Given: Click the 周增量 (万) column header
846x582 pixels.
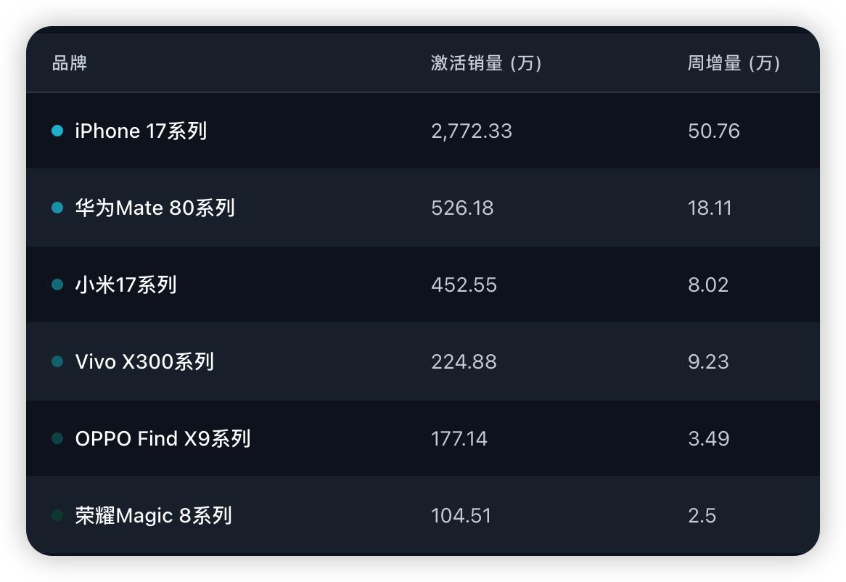Looking at the screenshot, I should (x=734, y=63).
